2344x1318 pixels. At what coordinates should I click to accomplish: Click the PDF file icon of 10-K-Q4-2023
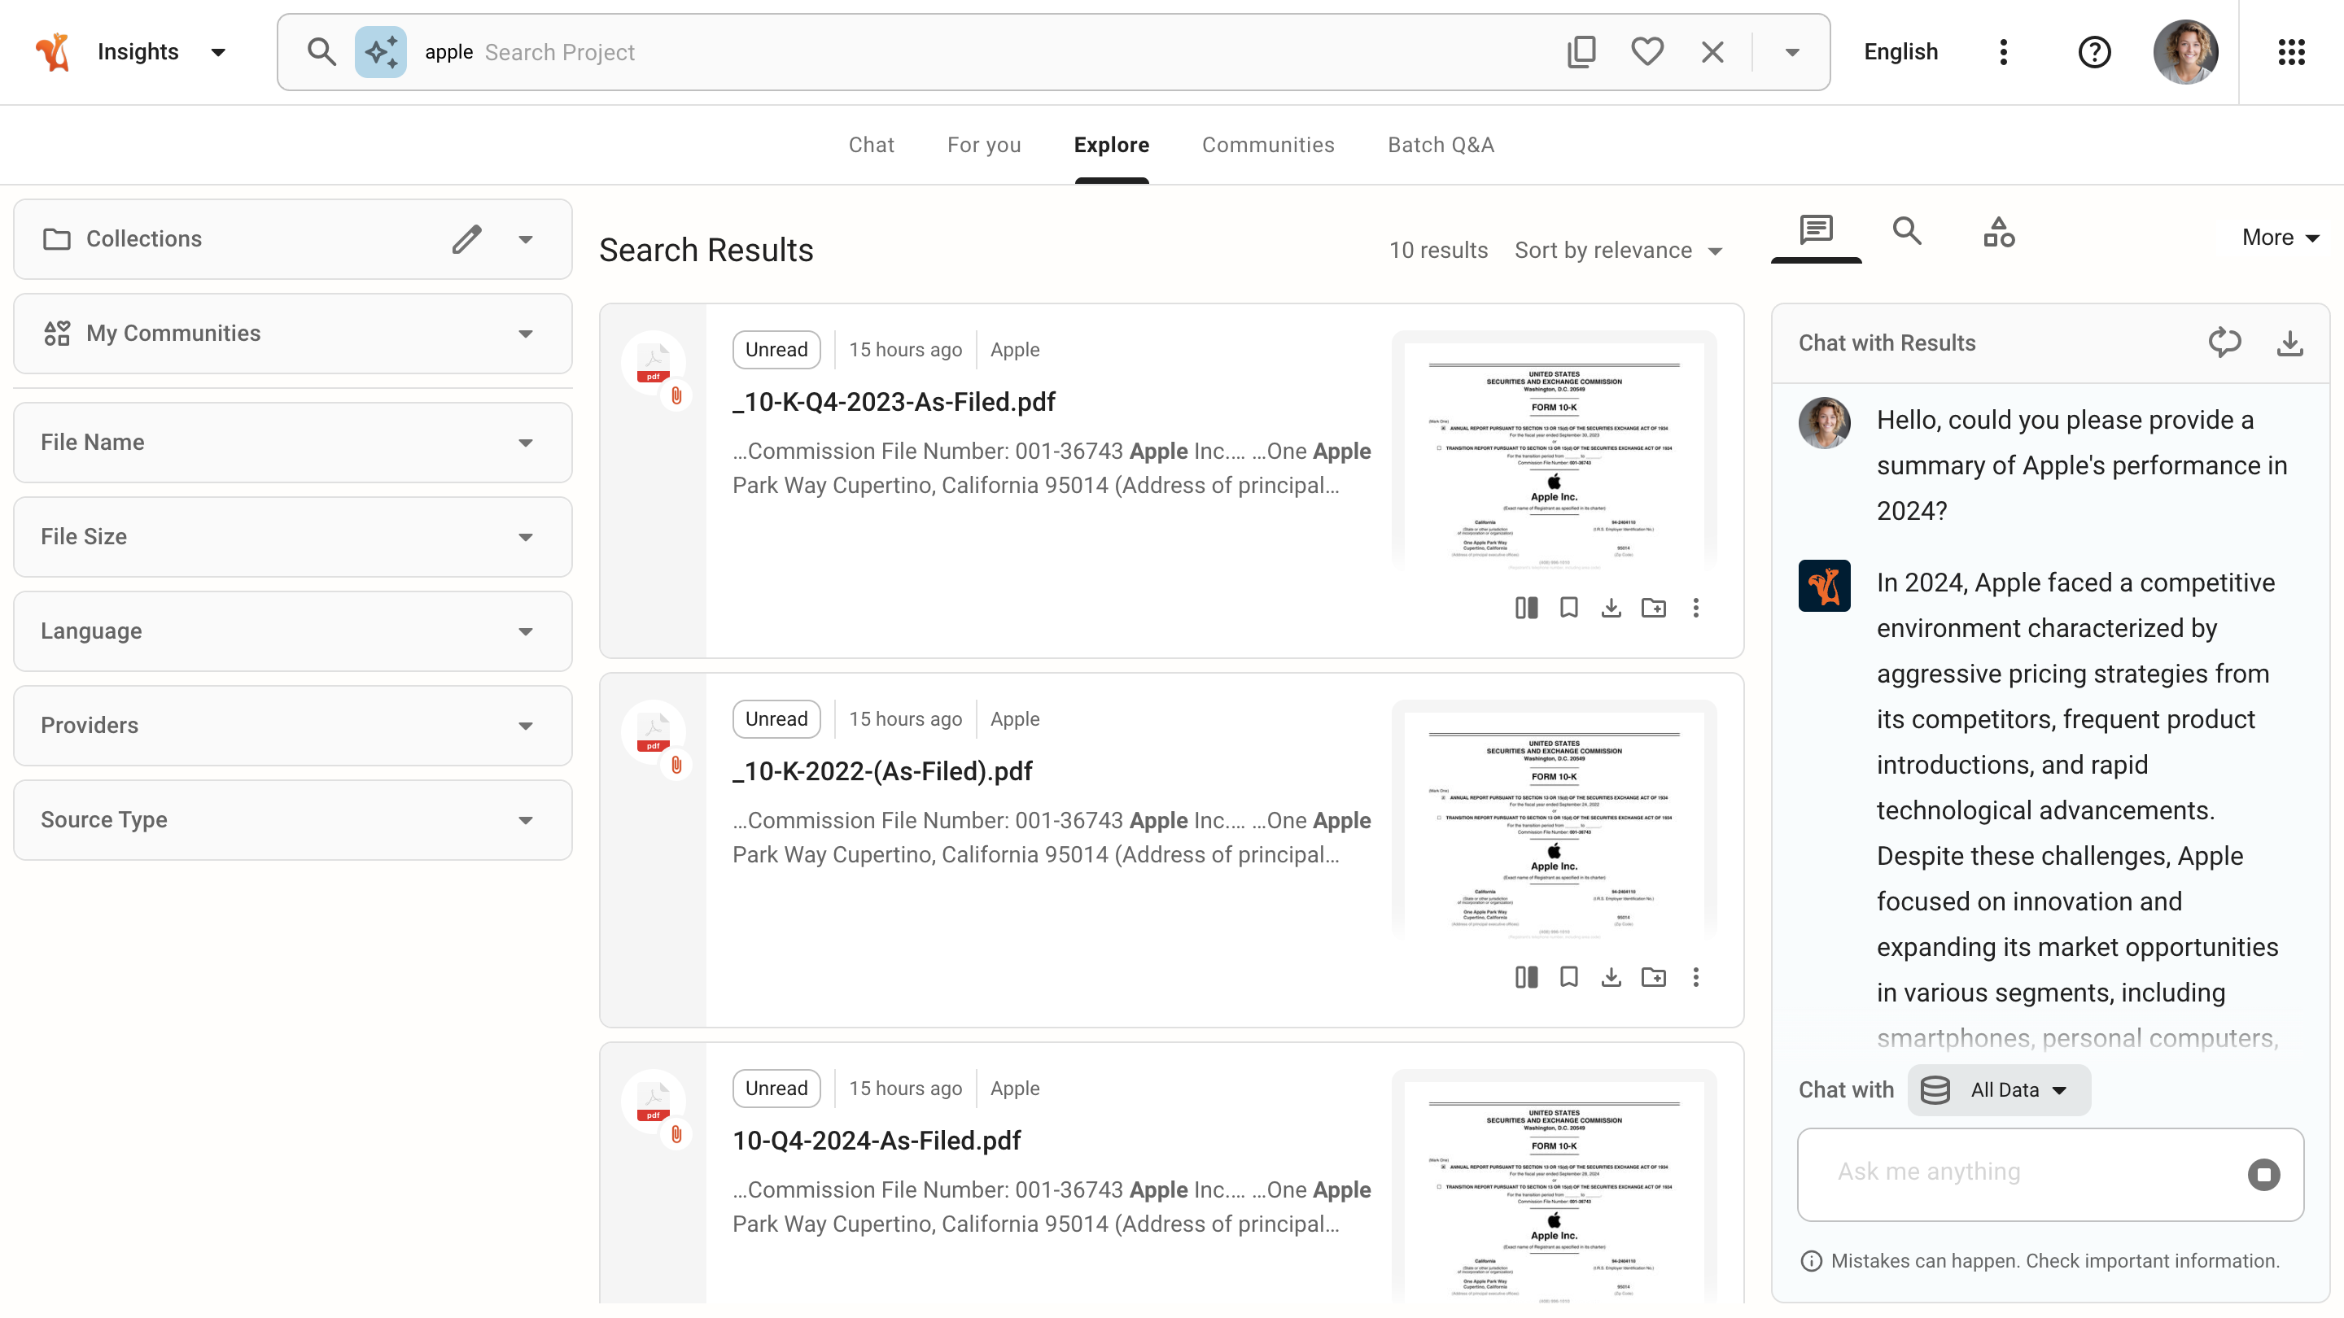point(653,363)
